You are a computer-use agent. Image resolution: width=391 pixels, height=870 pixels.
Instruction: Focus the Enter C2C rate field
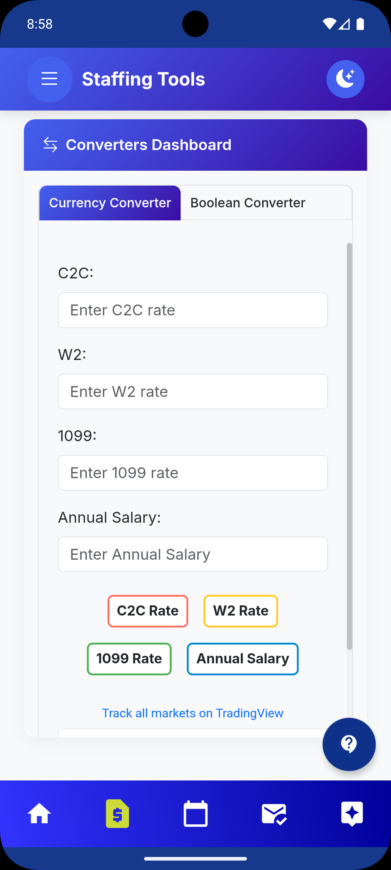click(x=193, y=310)
